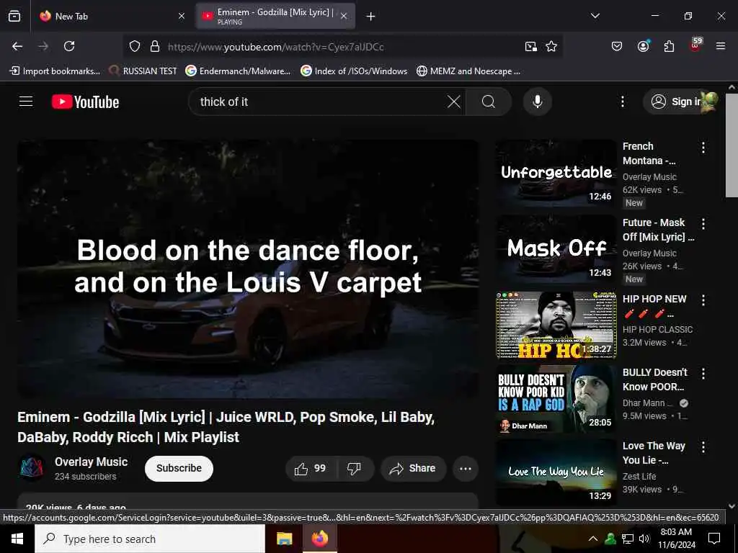Open tracking protection shield icon
738x553 pixels.
coord(135,46)
